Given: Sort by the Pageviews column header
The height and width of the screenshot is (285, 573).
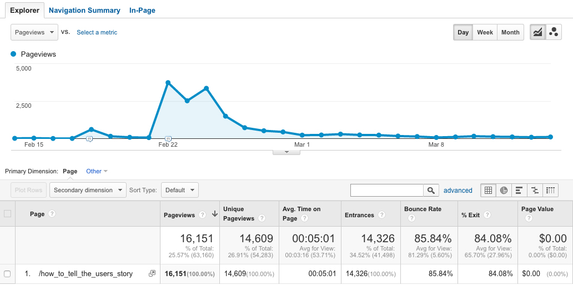Looking at the screenshot, I should [179, 215].
